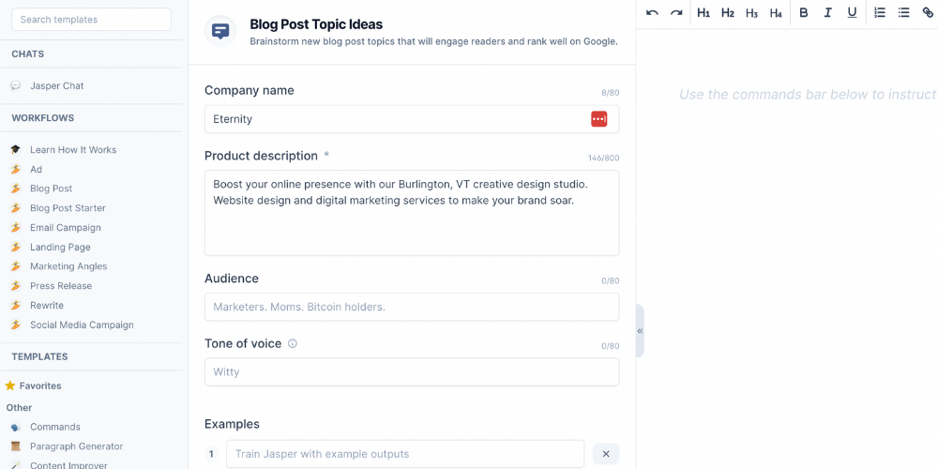
Task: Click the Examples section heading
Action: pyautogui.click(x=232, y=424)
